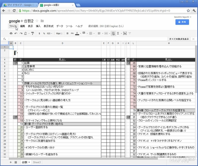The width and height of the screenshot is (198, 166).
Task: Select the paint format roller
Action: click(x=33, y=33)
